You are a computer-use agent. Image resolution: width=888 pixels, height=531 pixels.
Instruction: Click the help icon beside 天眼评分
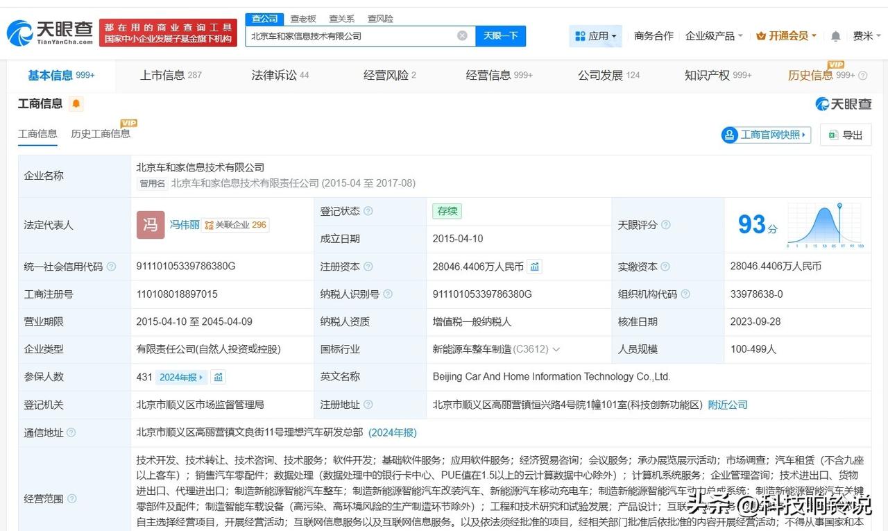(x=665, y=225)
